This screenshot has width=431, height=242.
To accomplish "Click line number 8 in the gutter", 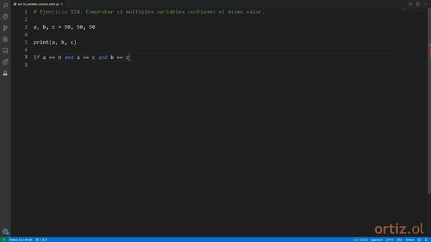I will click(26, 65).
